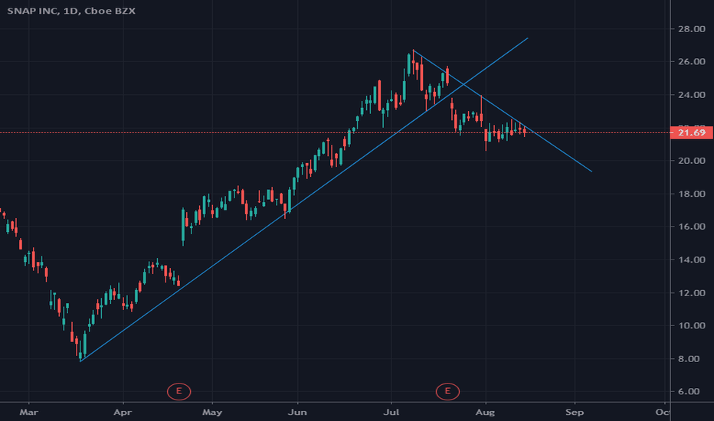Click the April earnings E marker

(178, 391)
